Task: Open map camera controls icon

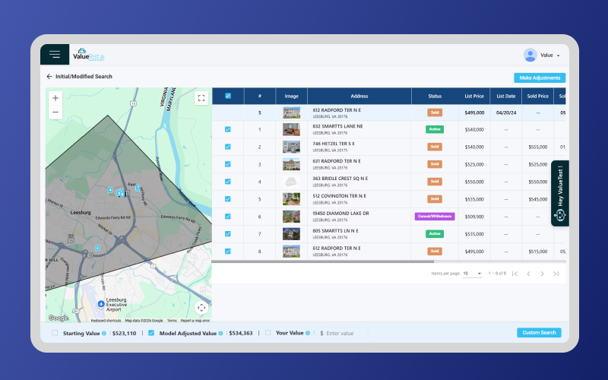Action: (x=201, y=307)
